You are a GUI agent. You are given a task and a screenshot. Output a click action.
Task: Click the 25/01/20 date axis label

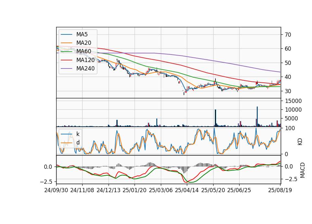[135, 190]
